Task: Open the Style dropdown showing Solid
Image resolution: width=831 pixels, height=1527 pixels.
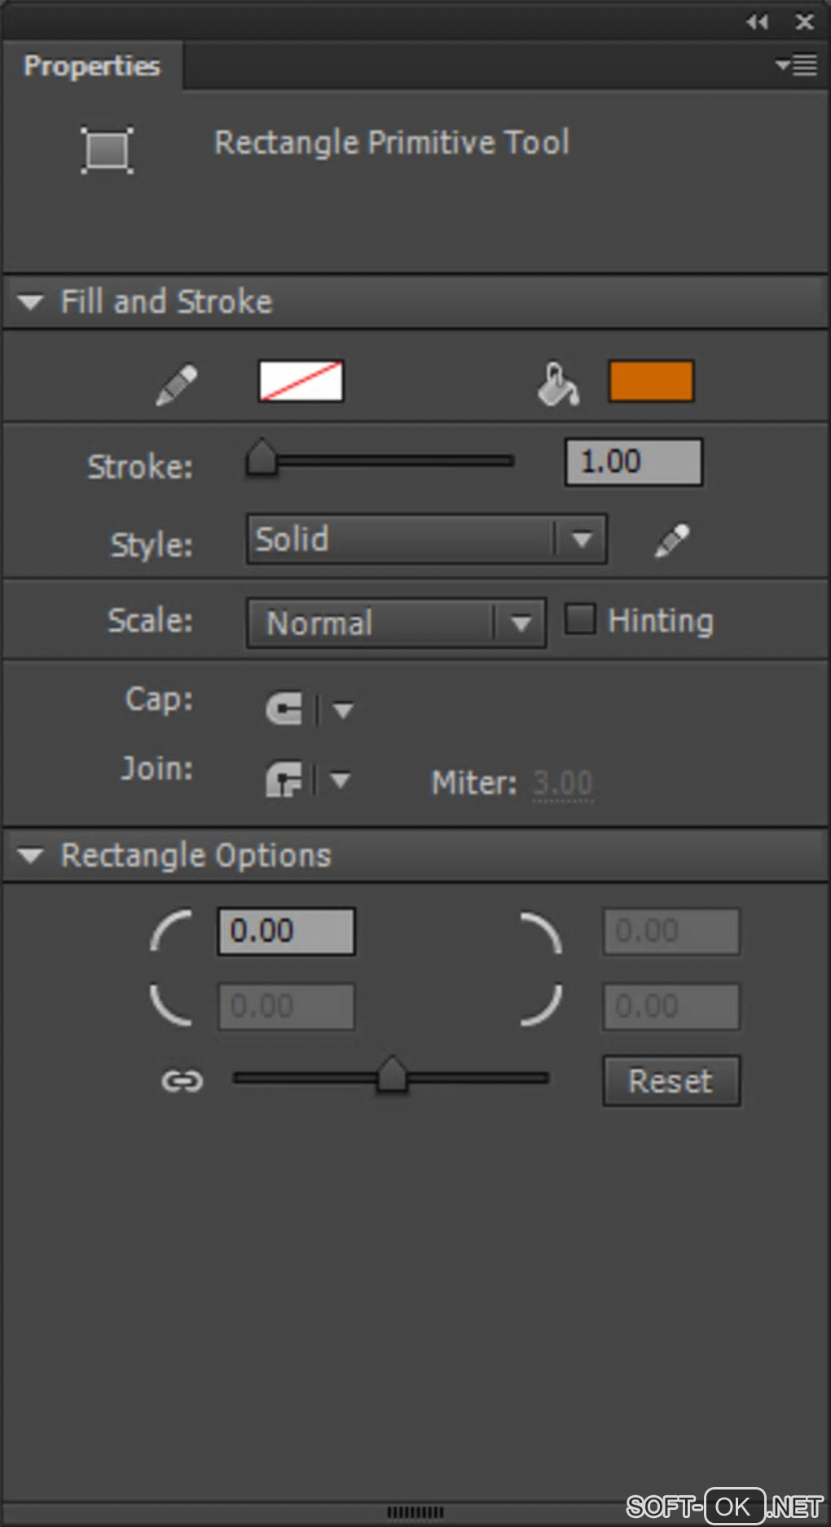Action: click(x=426, y=539)
